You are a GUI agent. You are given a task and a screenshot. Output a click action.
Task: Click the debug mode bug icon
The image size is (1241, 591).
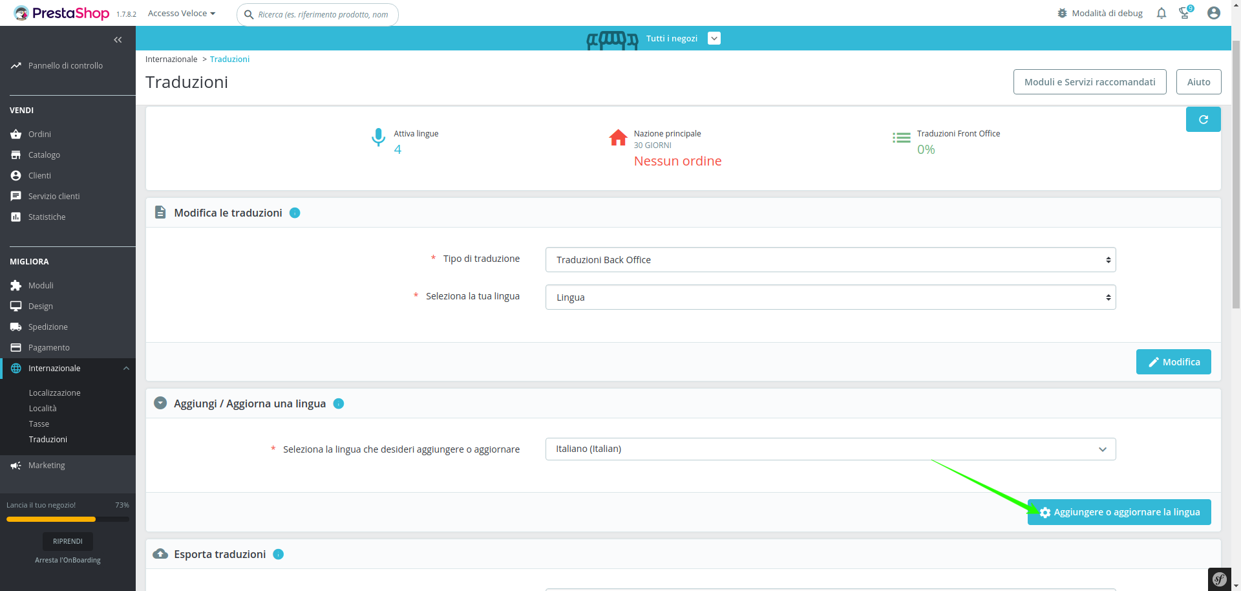coord(1062,13)
